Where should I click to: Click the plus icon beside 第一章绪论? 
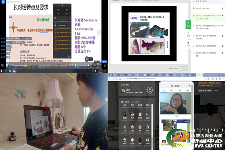189,86
